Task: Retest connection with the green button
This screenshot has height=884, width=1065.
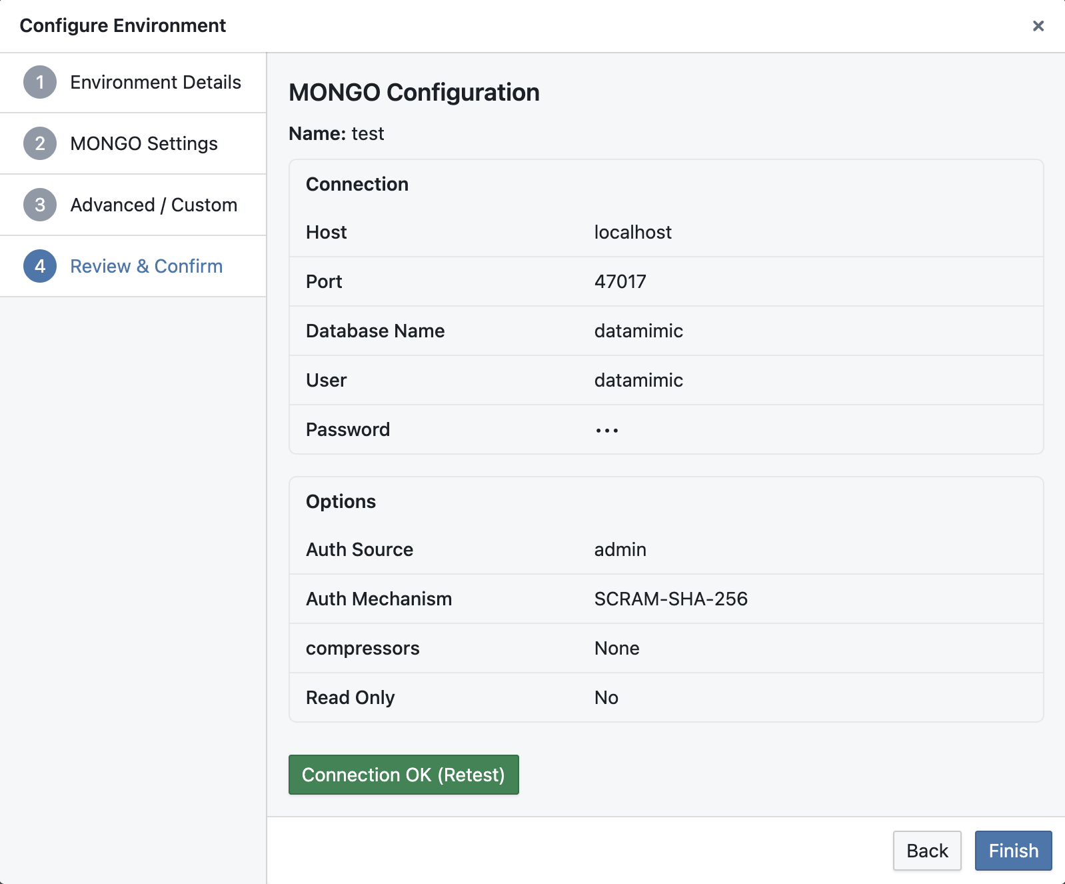Action: 403,775
